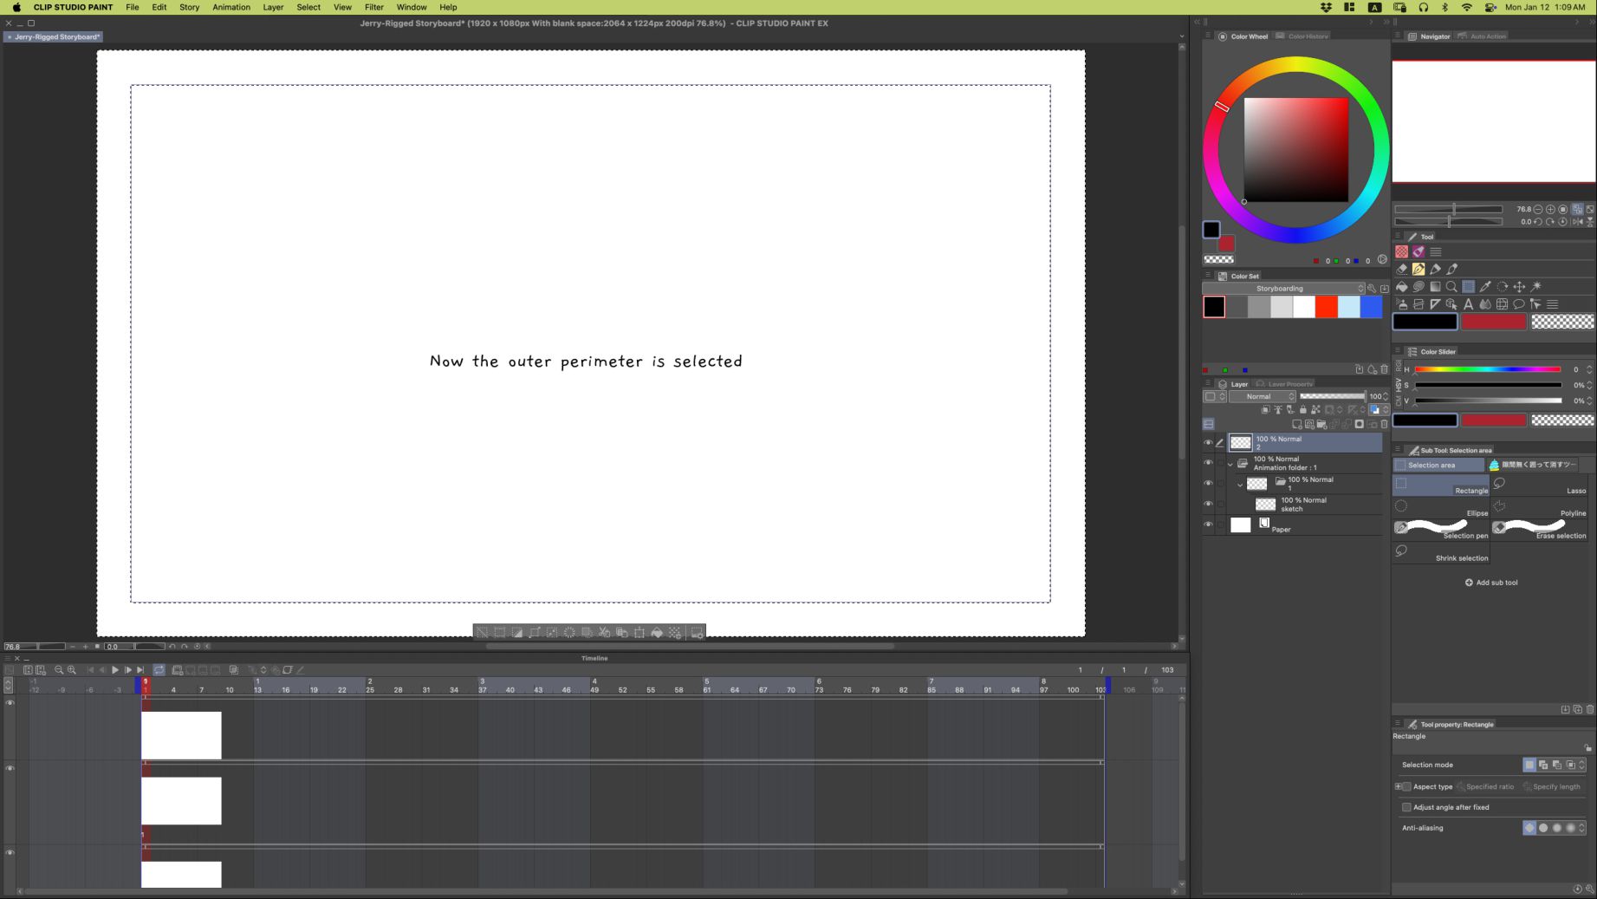Screen dimensions: 1597x899
Task: Expand Aspect type plus options
Action: [x=1398, y=787]
